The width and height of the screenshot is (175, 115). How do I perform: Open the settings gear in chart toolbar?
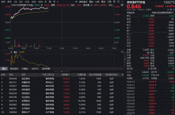pyautogui.click(x=114, y=2)
